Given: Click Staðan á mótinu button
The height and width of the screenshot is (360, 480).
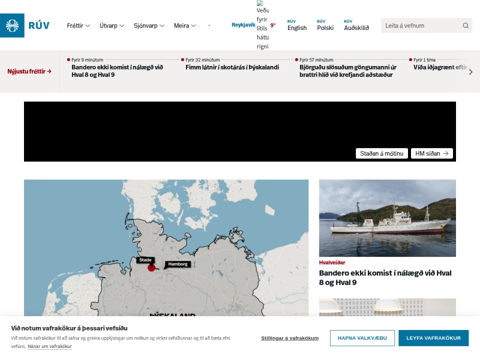Looking at the screenshot, I should pos(382,154).
